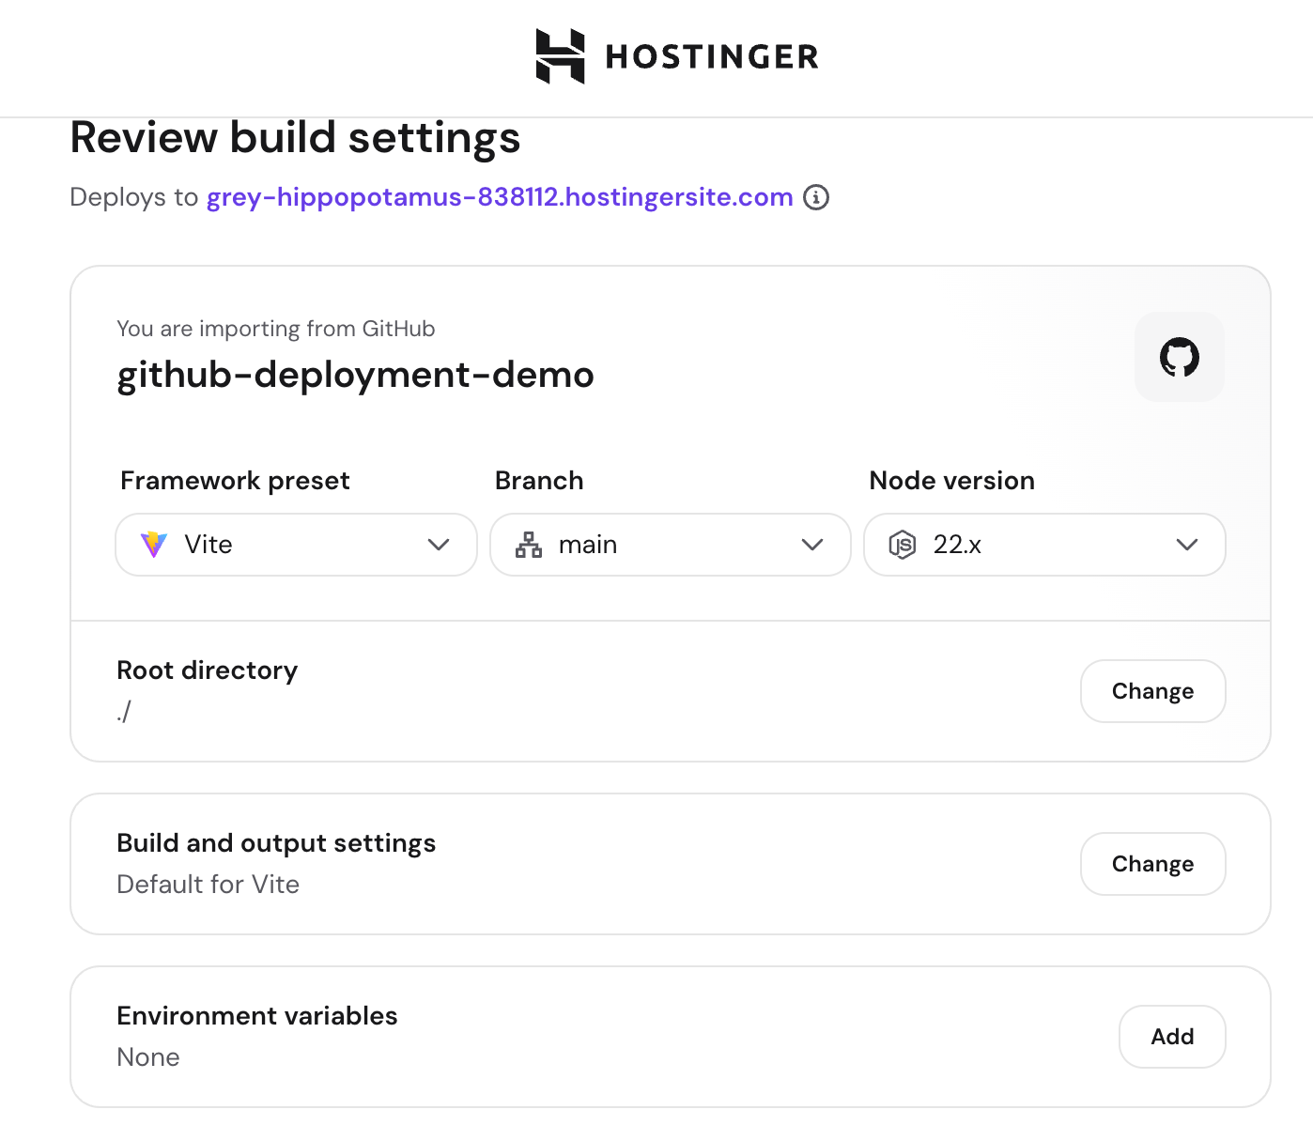Click the 'Default for Vite' text
This screenshot has height=1125, width=1313.
(209, 885)
